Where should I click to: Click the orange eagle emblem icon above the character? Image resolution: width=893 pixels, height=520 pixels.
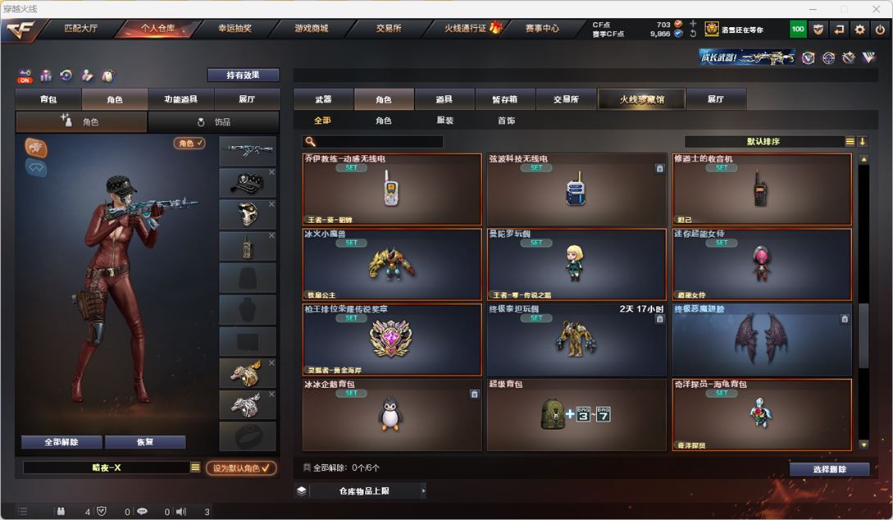click(x=36, y=148)
